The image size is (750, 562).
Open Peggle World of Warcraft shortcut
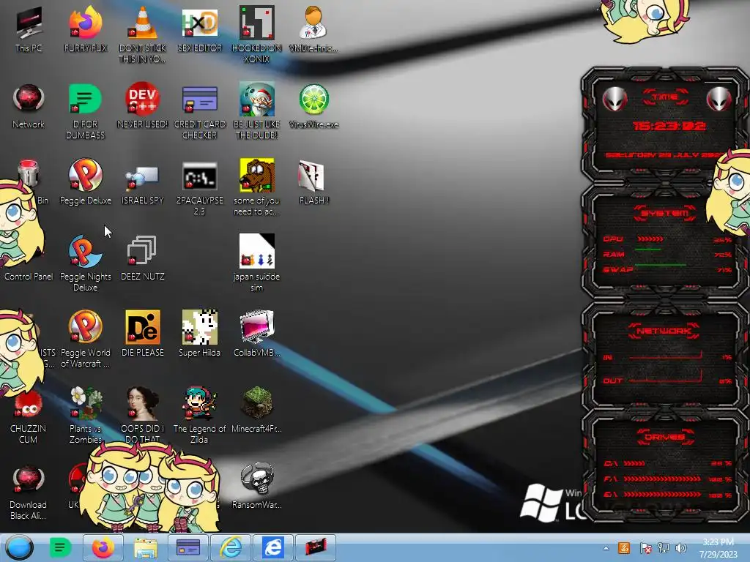(86, 338)
